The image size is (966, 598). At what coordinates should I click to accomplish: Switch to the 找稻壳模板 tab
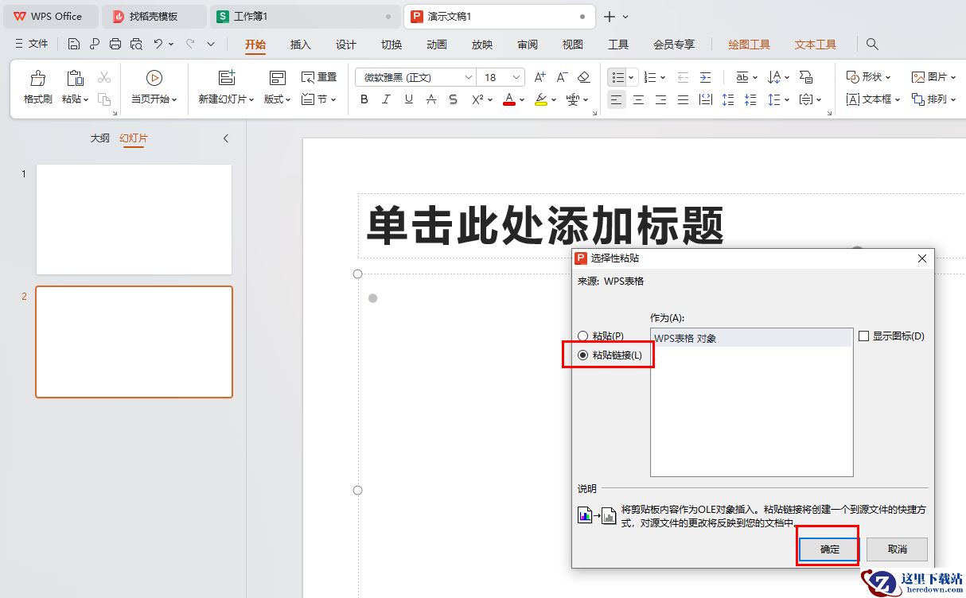click(154, 16)
